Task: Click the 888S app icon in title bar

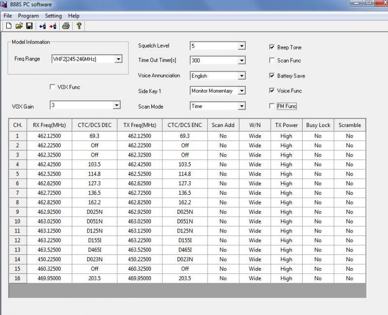Action: (4, 4)
